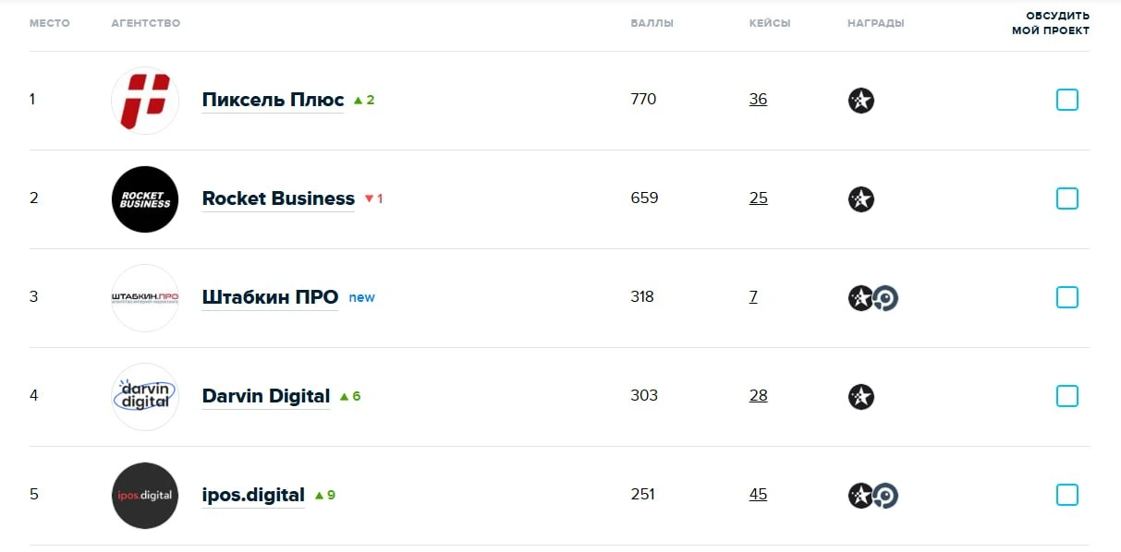Click the Пиксель Плюс logo
Viewport: 1121px width, 552px height.
(x=145, y=100)
